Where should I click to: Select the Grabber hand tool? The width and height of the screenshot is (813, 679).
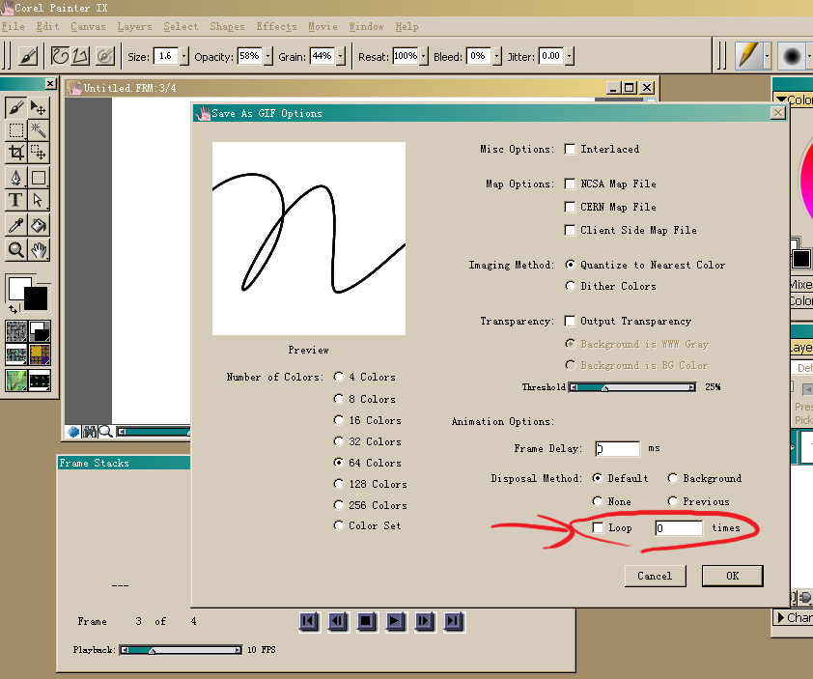click(x=39, y=250)
